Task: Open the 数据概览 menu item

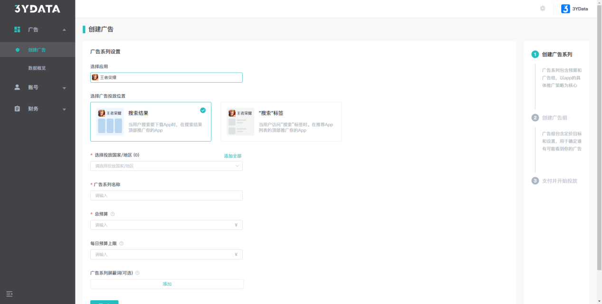Action: pos(37,68)
